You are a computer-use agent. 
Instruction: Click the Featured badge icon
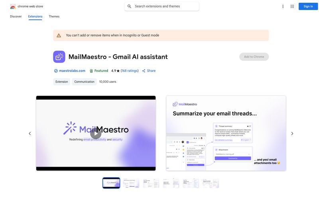(91, 71)
